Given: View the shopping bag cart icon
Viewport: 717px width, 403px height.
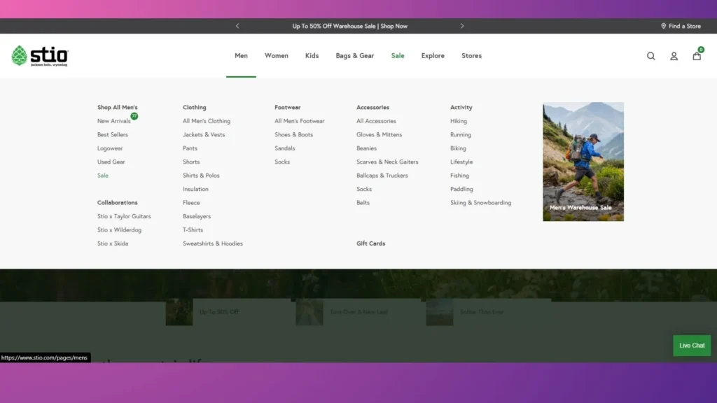Looking at the screenshot, I should 697,57.
